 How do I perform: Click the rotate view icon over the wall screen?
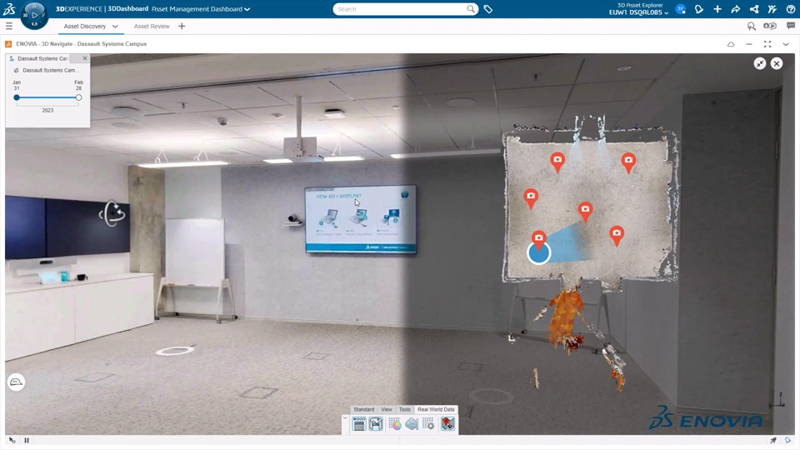coord(112,213)
